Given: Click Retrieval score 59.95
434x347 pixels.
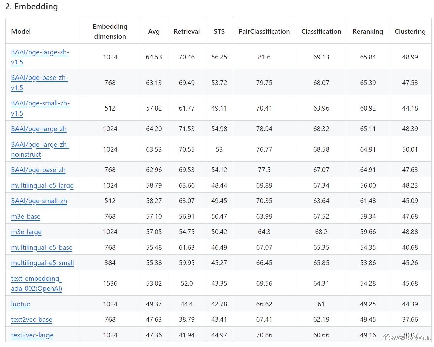Looking at the screenshot, I should pos(187,263).
